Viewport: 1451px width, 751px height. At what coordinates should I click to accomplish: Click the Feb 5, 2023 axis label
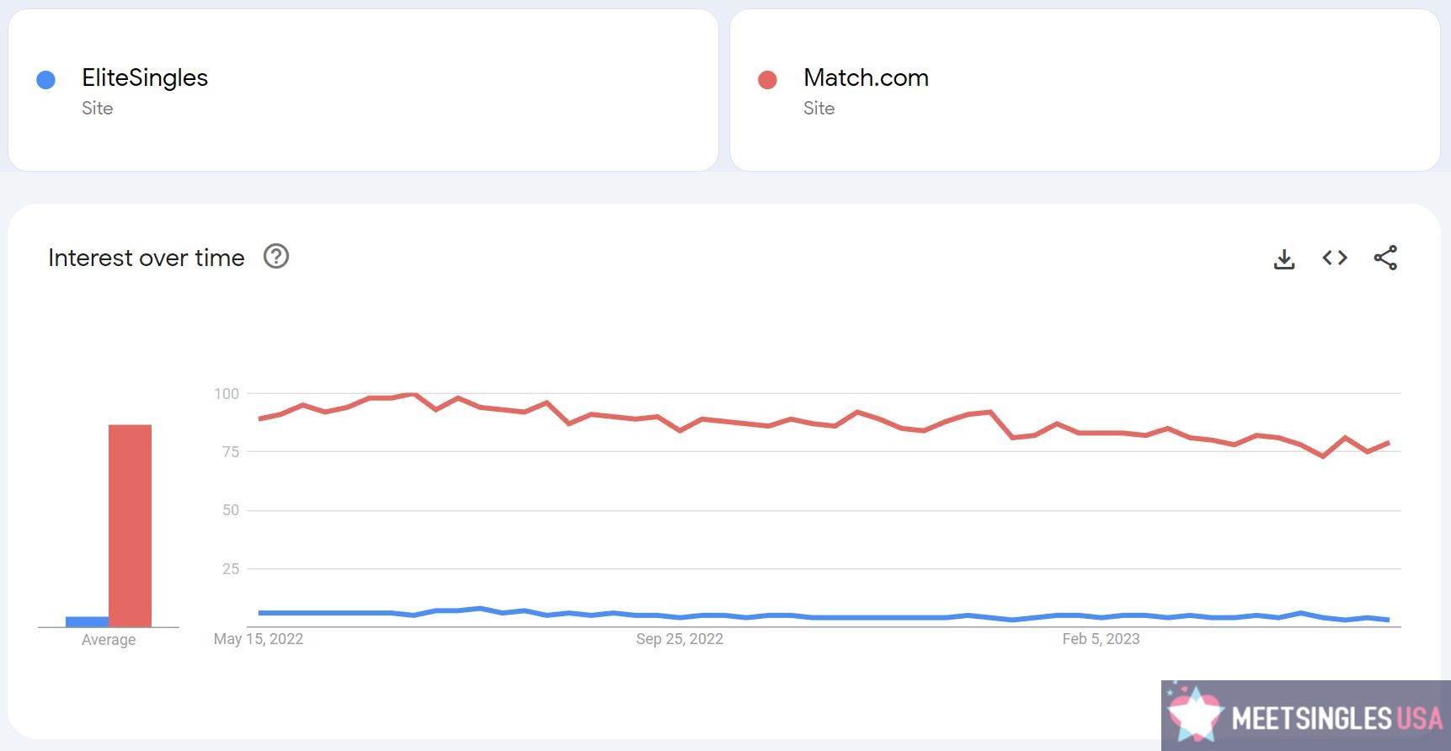1101,639
